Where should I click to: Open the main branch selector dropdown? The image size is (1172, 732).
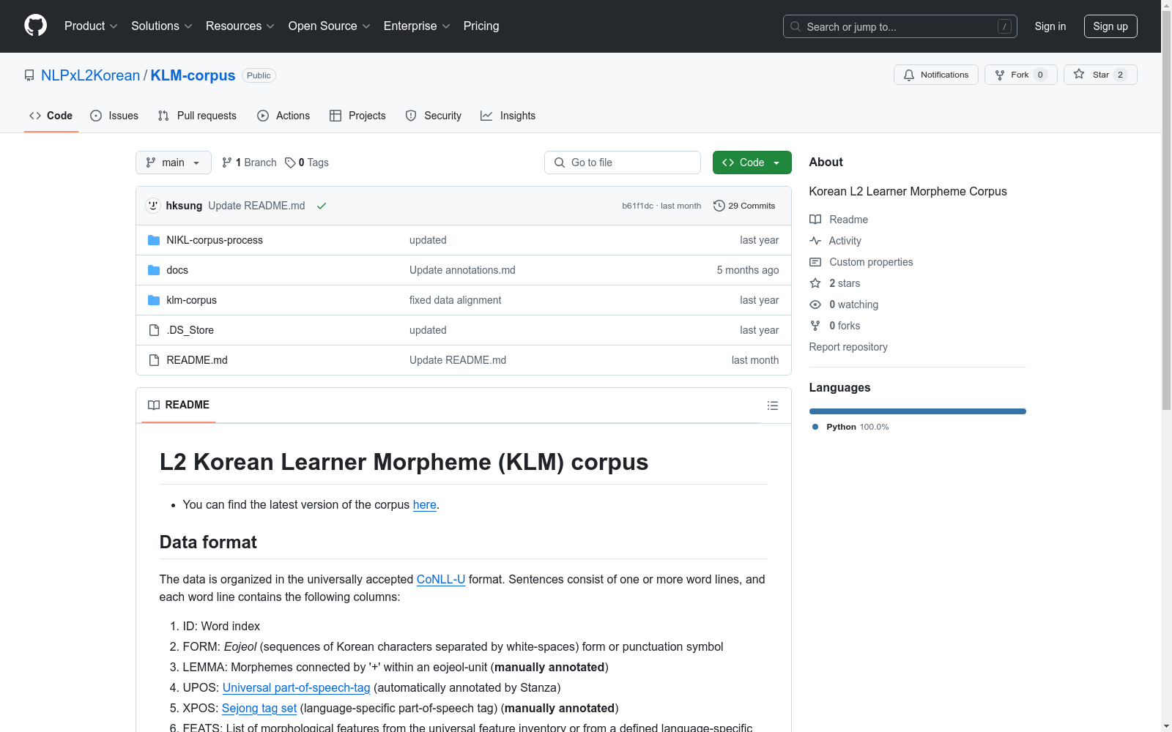tap(174, 163)
